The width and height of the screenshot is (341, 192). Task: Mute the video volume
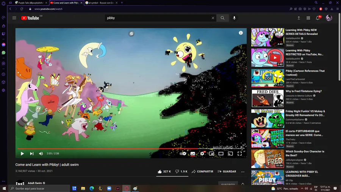[x=41, y=153]
